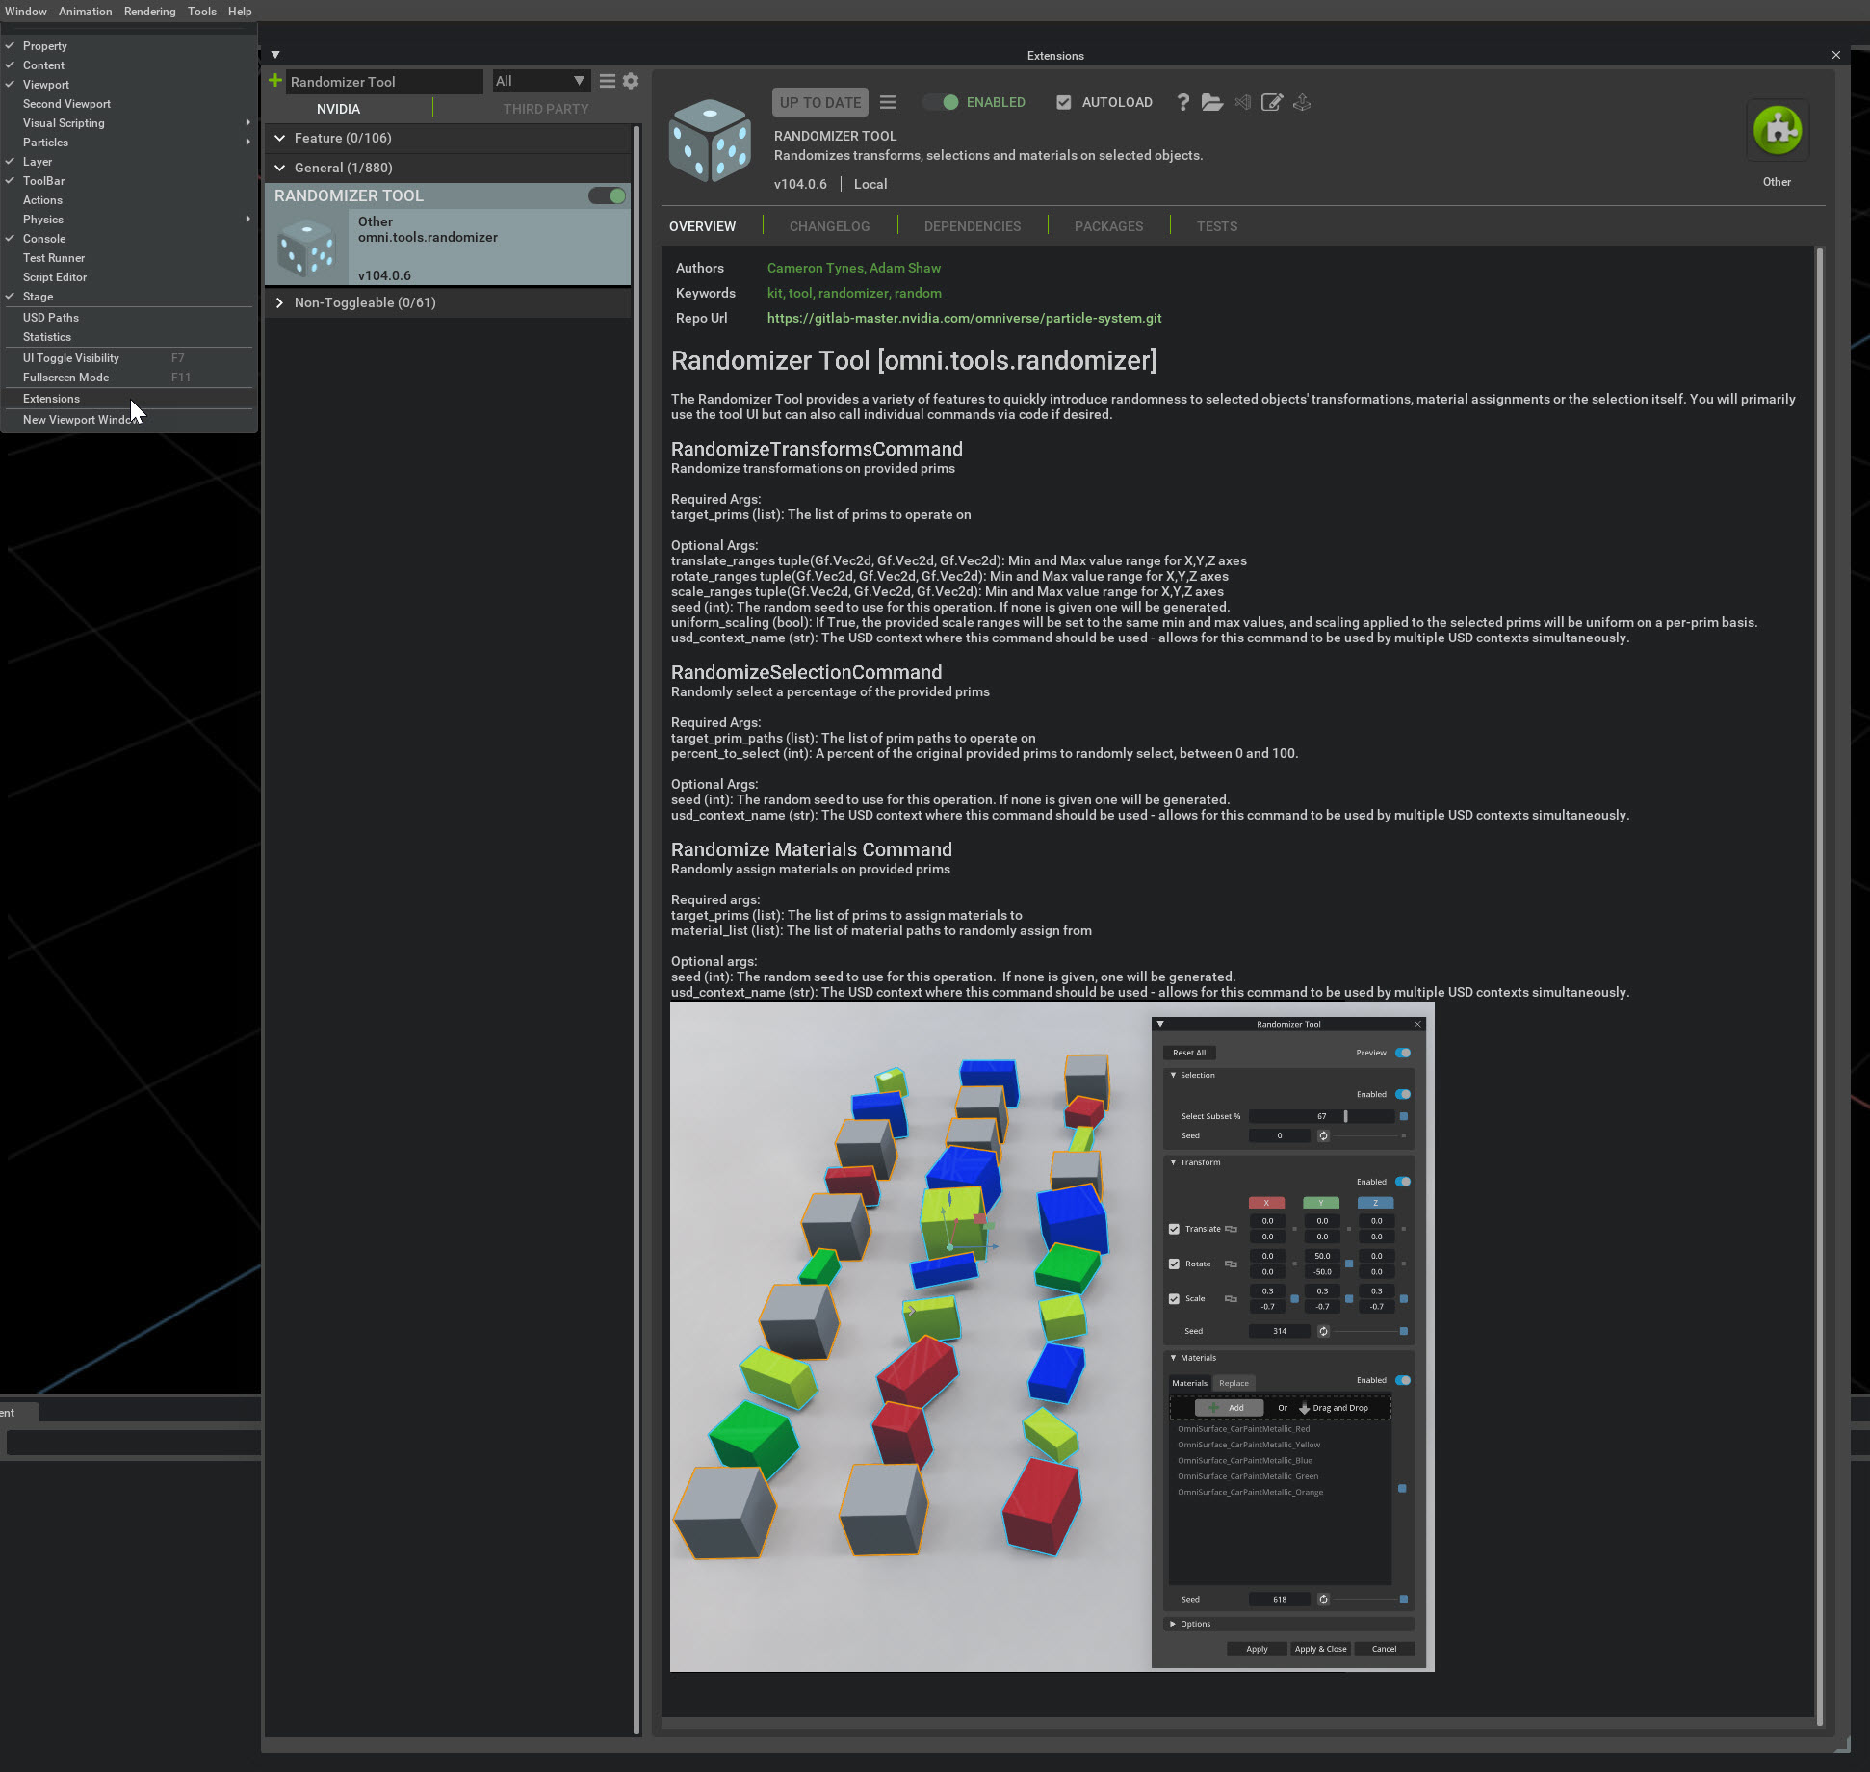The image size is (1870, 1772).
Task: Toggle the Randomizer Tool list entry switch
Action: 608,195
